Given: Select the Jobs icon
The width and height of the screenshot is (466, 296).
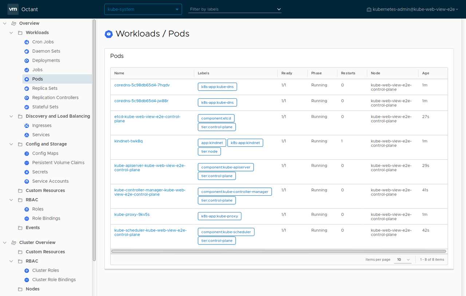Looking at the screenshot, I should coord(26,69).
